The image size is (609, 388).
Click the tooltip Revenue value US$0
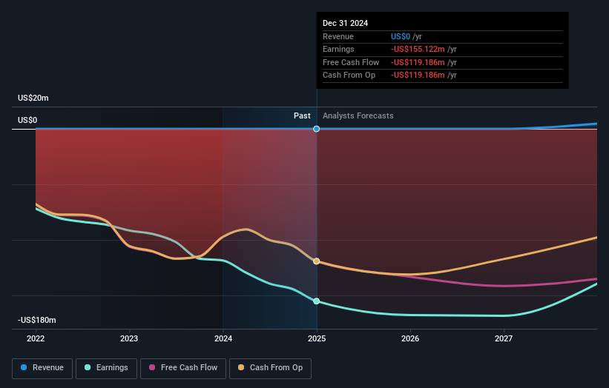pos(401,36)
